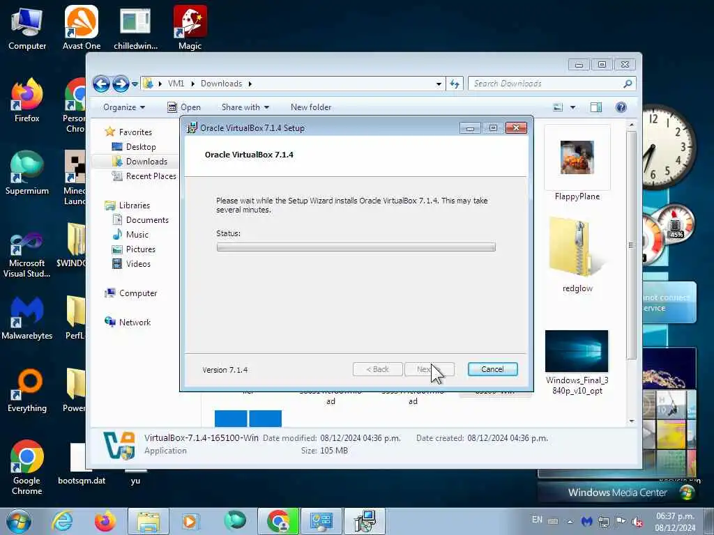714x535 pixels.
Task: Click the Explorer Back arrow button
Action: [x=101, y=84]
